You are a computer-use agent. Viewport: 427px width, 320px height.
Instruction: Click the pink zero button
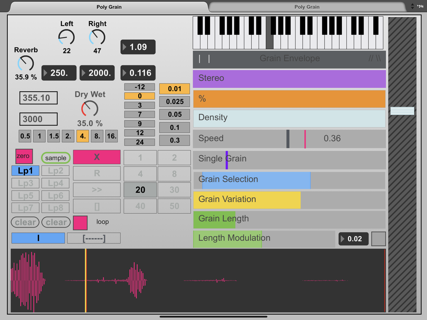point(24,156)
